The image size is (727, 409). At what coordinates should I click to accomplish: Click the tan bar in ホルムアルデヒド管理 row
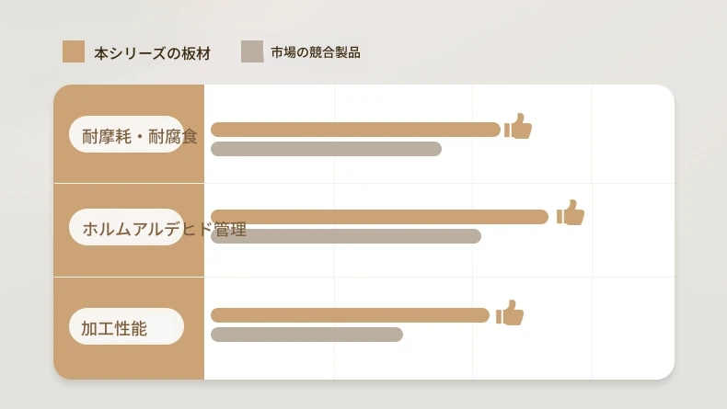[379, 217]
